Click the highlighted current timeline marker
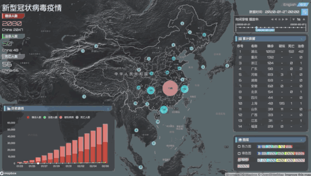 [256, 28]
